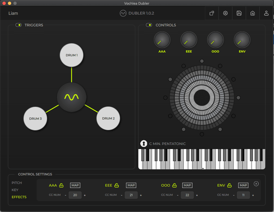The image size is (274, 212).
Task: Click the DUBLER 1.0.2 version text
Action: pos(141,13)
